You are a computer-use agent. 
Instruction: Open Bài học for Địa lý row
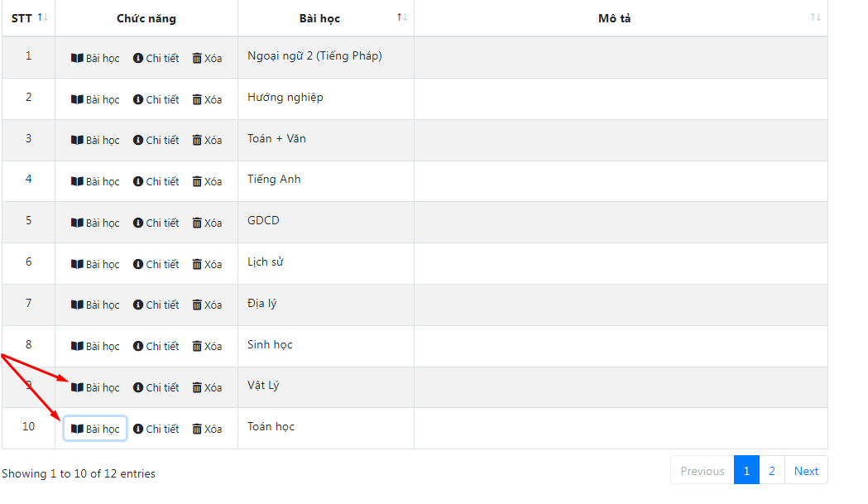pos(95,305)
